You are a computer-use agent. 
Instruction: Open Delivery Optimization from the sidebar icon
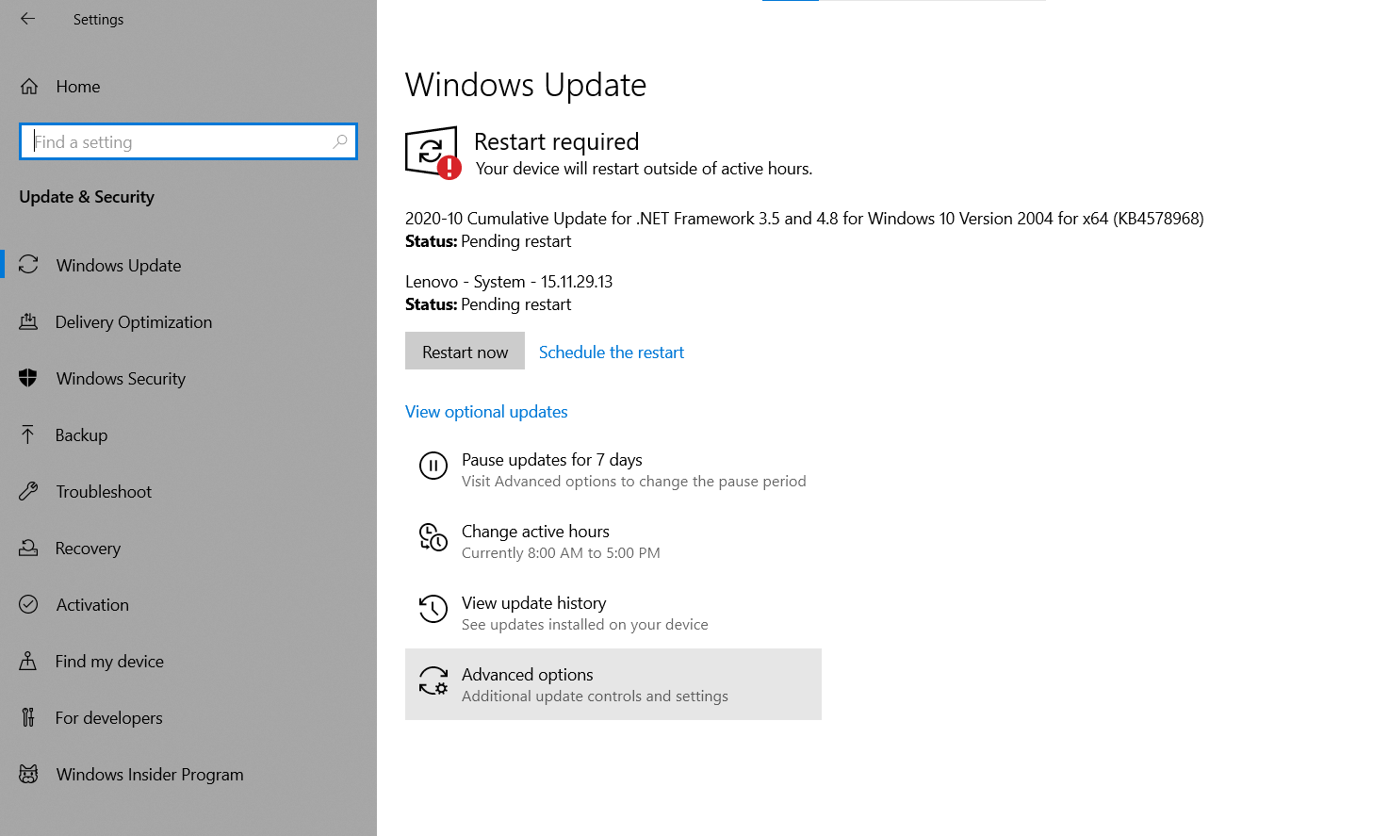point(28,321)
